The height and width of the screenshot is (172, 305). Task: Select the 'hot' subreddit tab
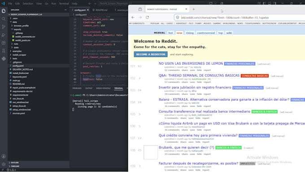[170, 33]
